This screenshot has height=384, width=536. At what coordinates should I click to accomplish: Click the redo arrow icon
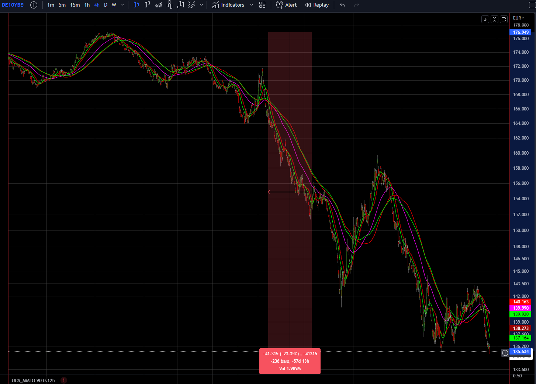click(x=356, y=5)
